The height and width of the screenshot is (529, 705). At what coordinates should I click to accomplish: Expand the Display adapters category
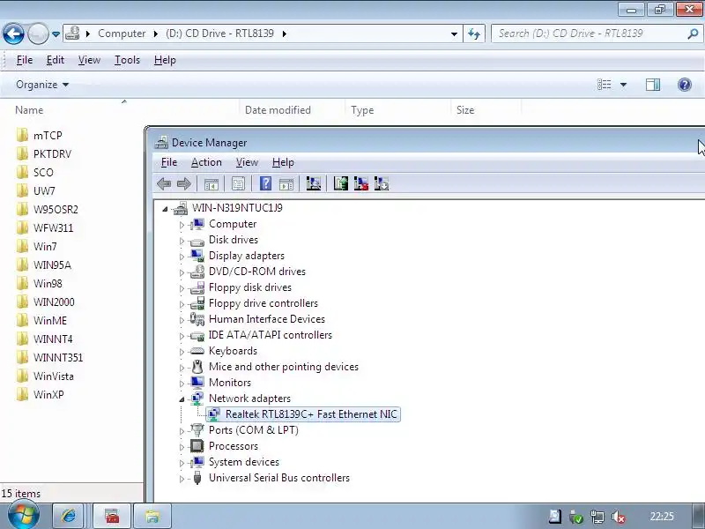(182, 257)
